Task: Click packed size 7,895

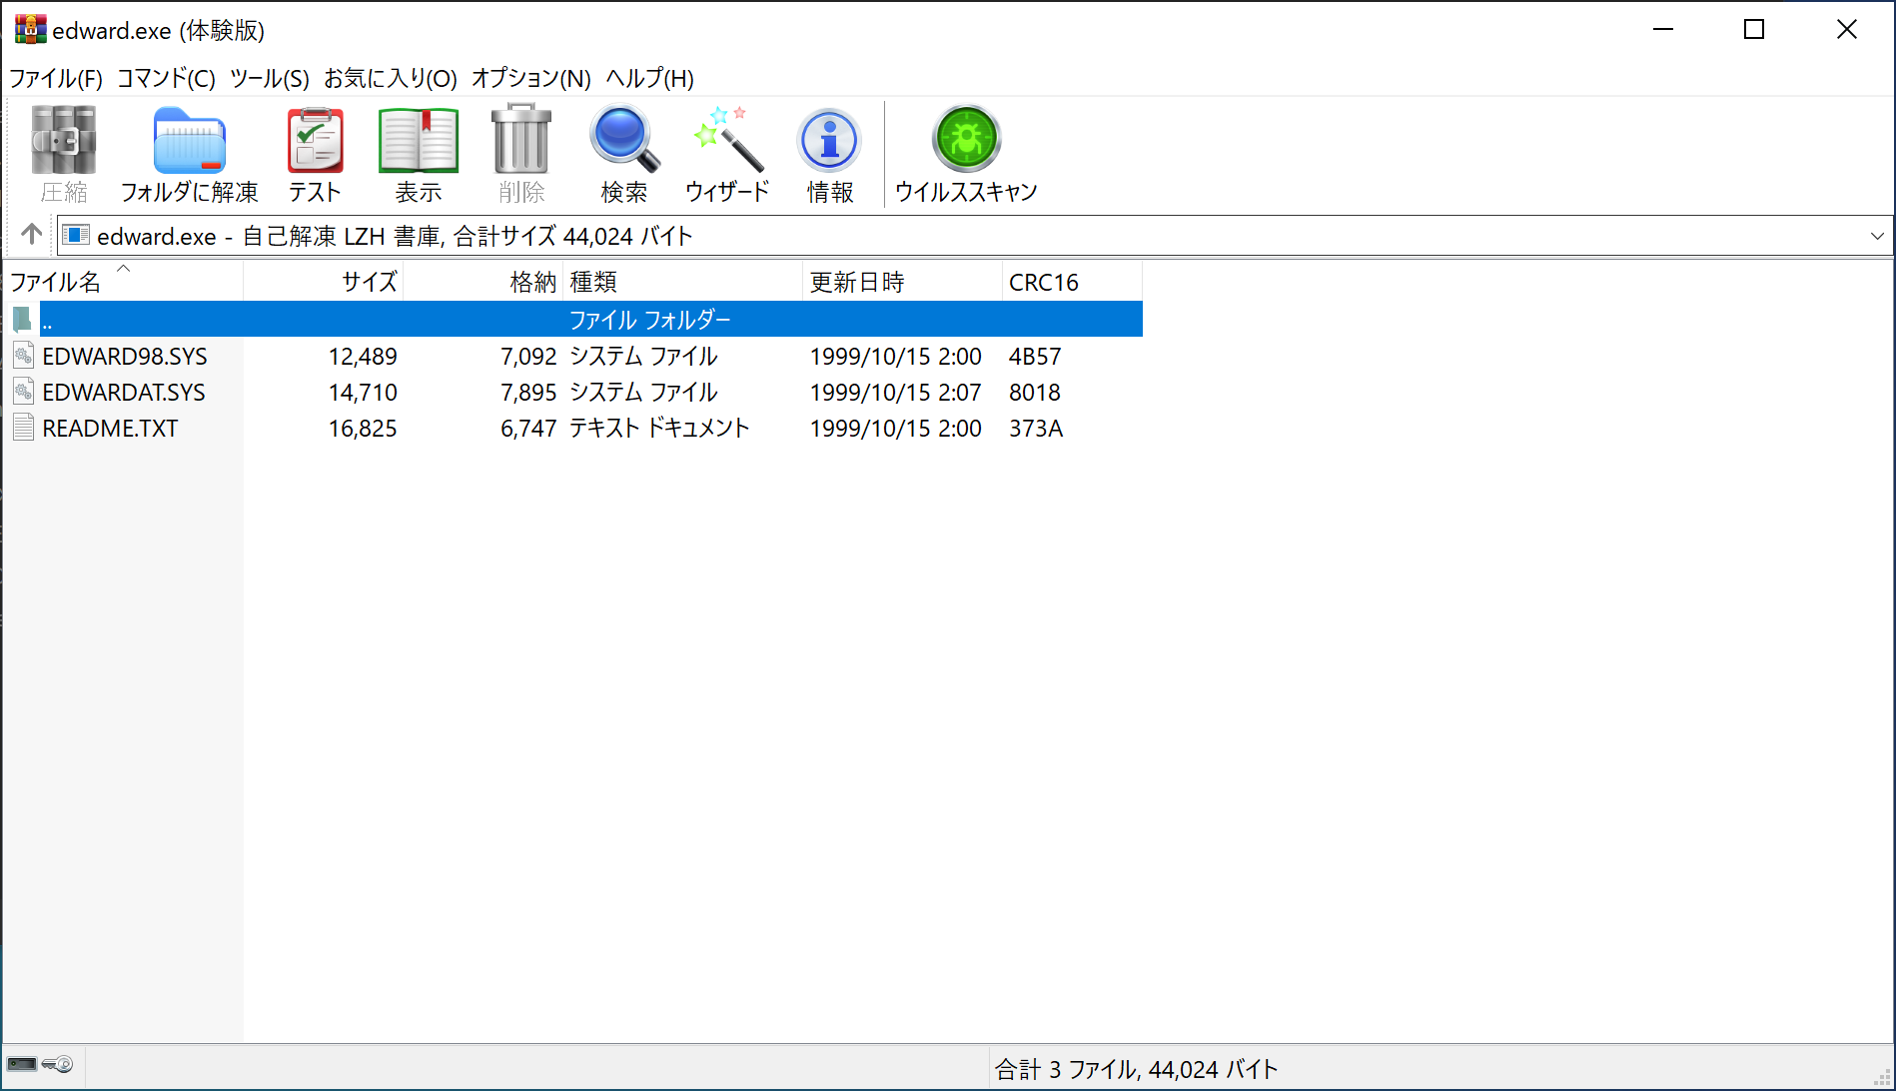Action: [x=528, y=392]
